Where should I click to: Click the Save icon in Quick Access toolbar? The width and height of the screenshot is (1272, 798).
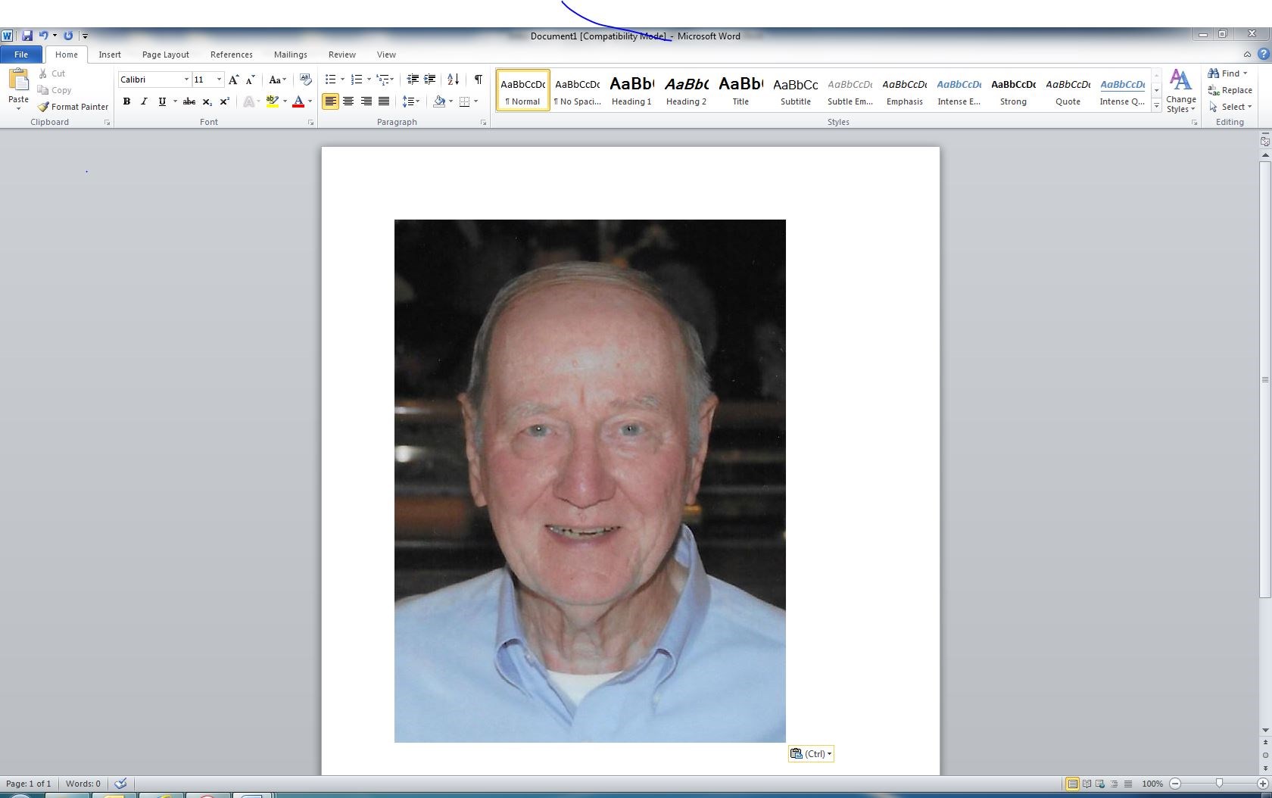[27, 36]
